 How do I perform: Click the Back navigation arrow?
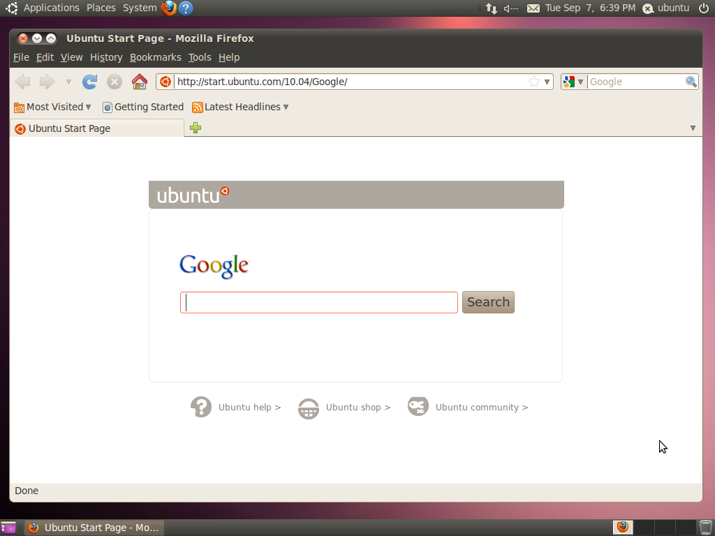pyautogui.click(x=22, y=82)
